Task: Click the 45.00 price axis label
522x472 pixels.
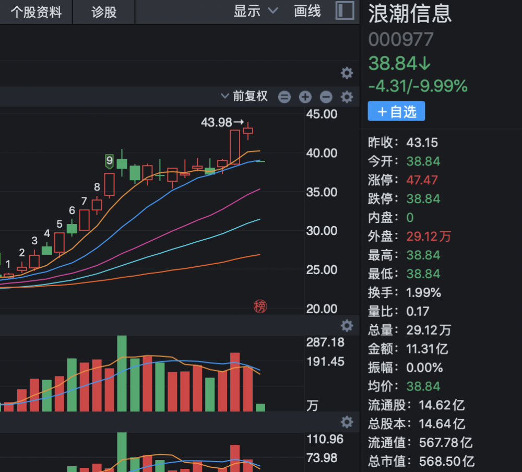Action: 322,114
